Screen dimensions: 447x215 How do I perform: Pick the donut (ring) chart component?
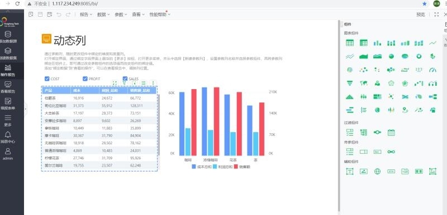(419, 56)
